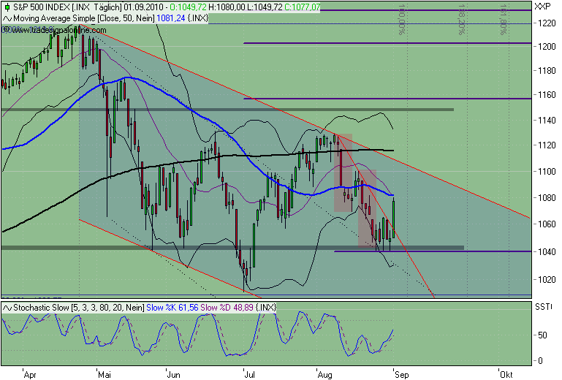Click the 1220 price axis label

[x=547, y=23]
